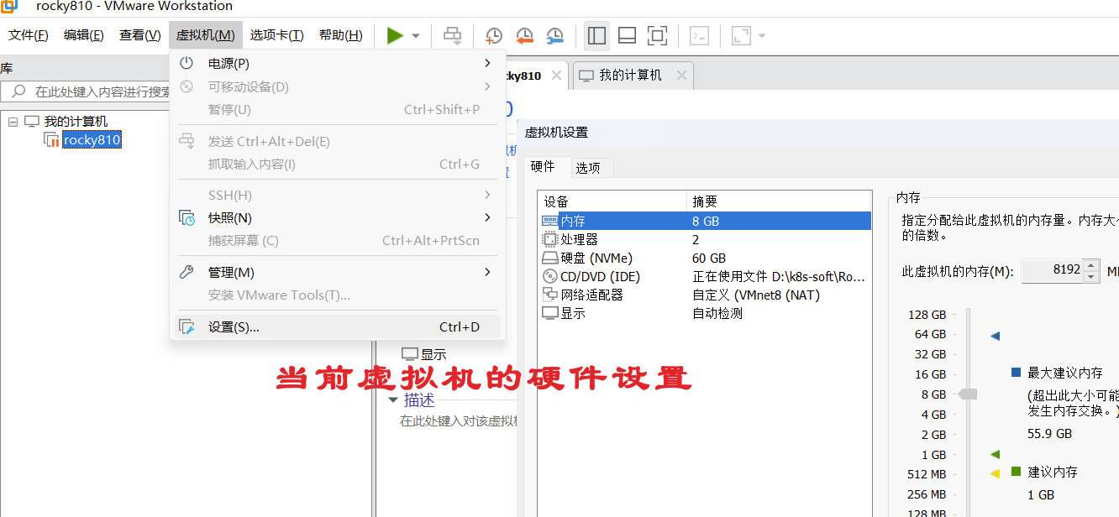Click the snapshot icon beside 快照(N)

click(x=186, y=218)
